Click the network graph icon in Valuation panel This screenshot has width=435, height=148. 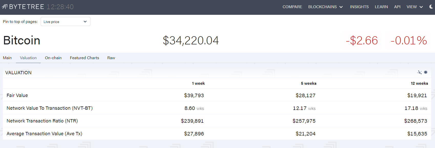[x=419, y=72]
